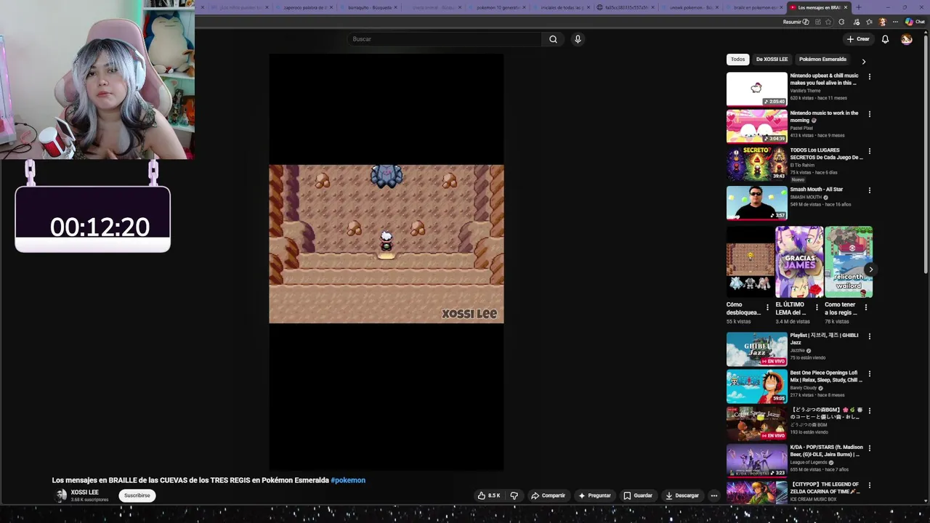Open options menu for Smash Mouth video

point(869,190)
